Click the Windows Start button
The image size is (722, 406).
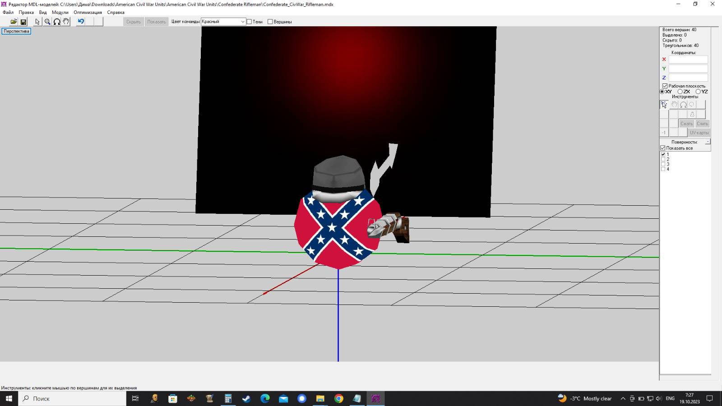[x=9, y=398]
